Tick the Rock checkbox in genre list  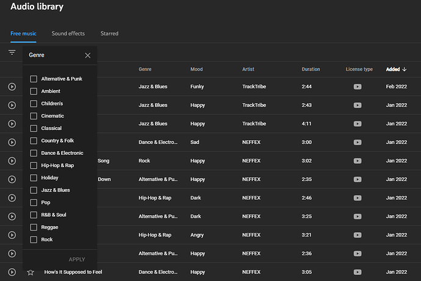[x=34, y=240]
